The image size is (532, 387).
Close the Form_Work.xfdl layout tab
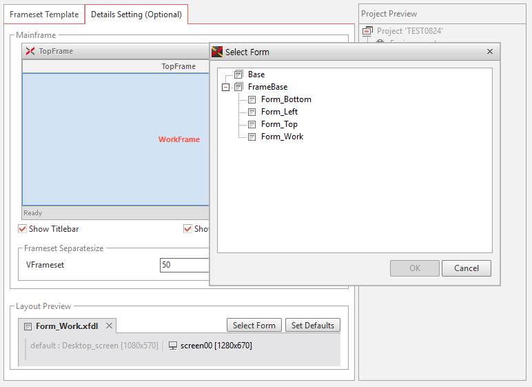[109, 326]
